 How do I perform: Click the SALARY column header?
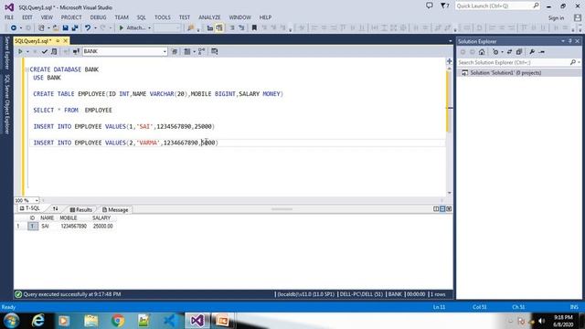pos(101,218)
